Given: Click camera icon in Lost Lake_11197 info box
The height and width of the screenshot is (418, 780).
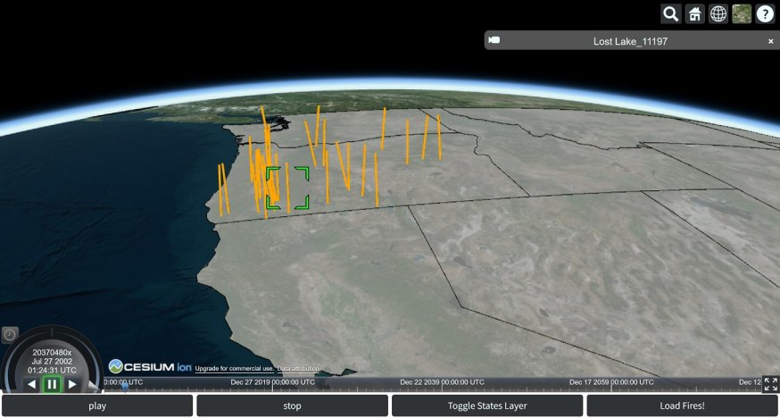Looking at the screenshot, I should tap(494, 40).
